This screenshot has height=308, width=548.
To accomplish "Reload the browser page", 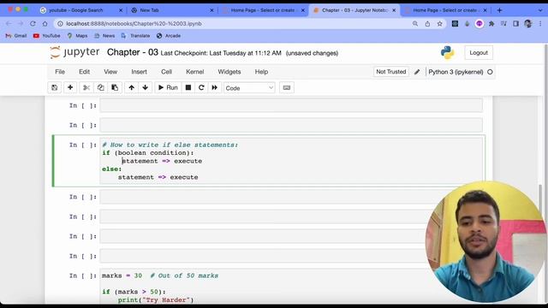I will tap(33, 24).
